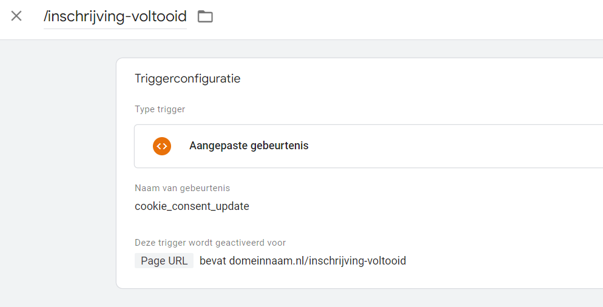The image size is (603, 307).
Task: Edit the trigger name "/inschrijving-voltooid"
Action: pyautogui.click(x=115, y=16)
